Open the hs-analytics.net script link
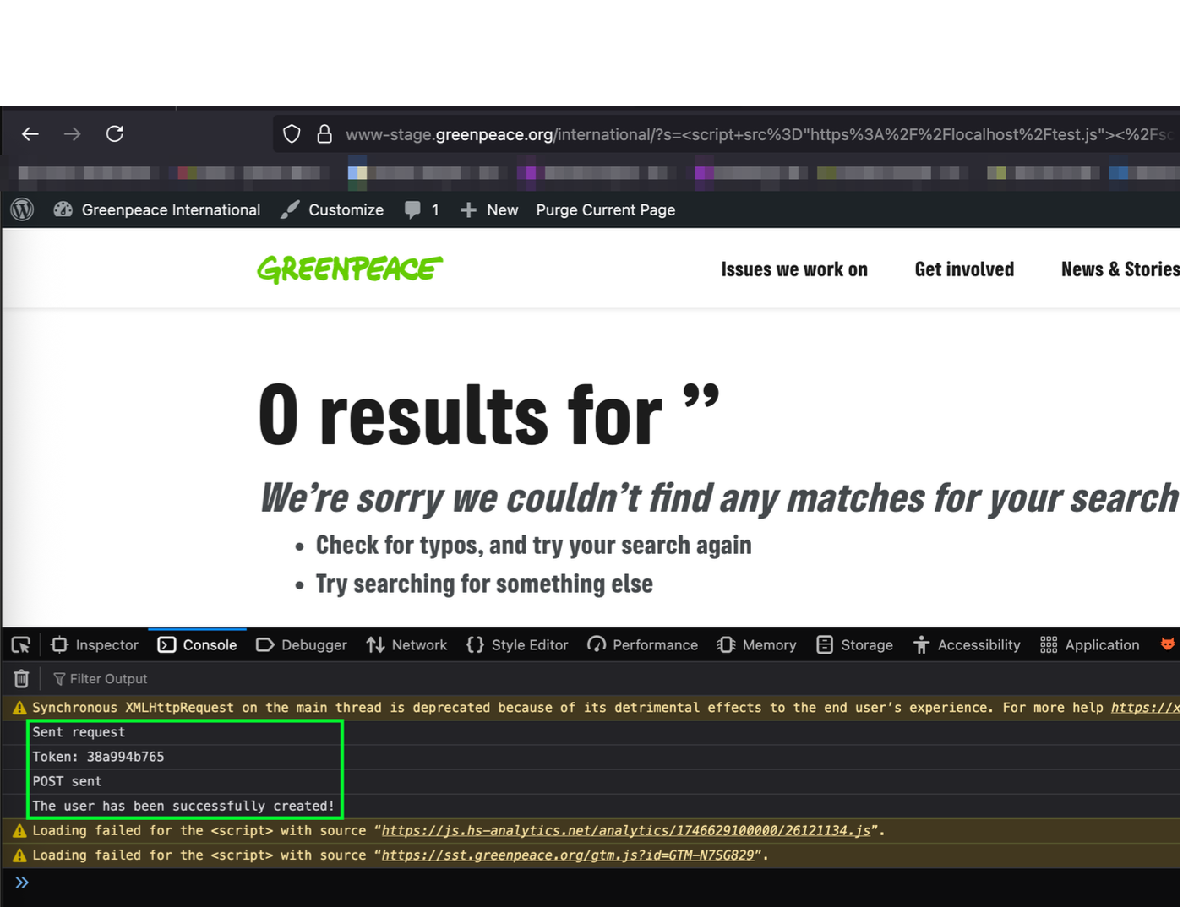The height and width of the screenshot is (907, 1183). [626, 831]
